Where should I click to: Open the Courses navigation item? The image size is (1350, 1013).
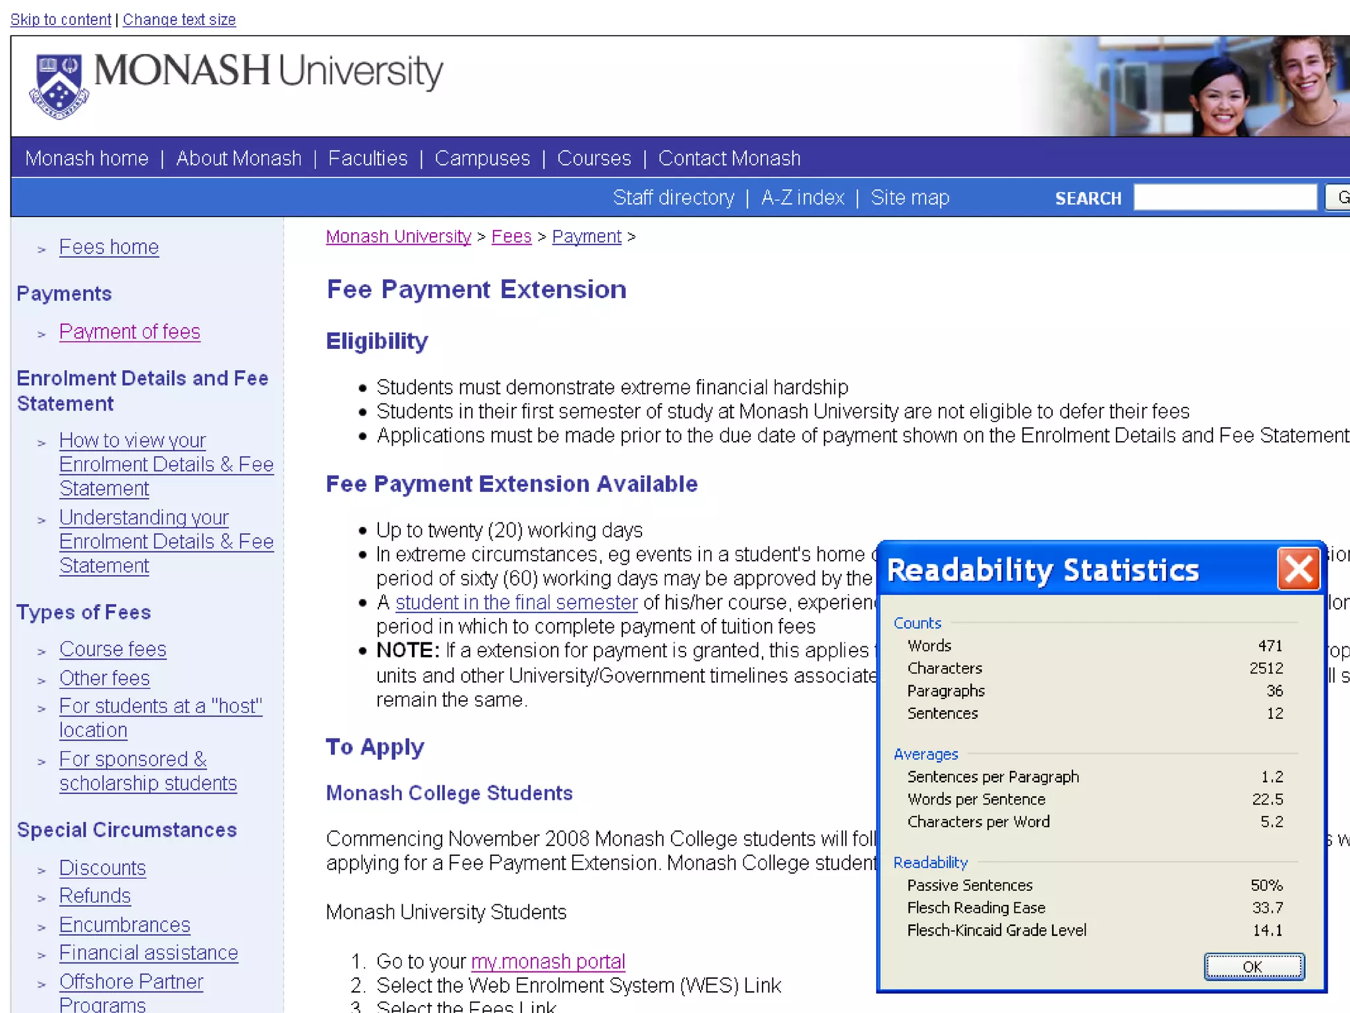point(593,158)
